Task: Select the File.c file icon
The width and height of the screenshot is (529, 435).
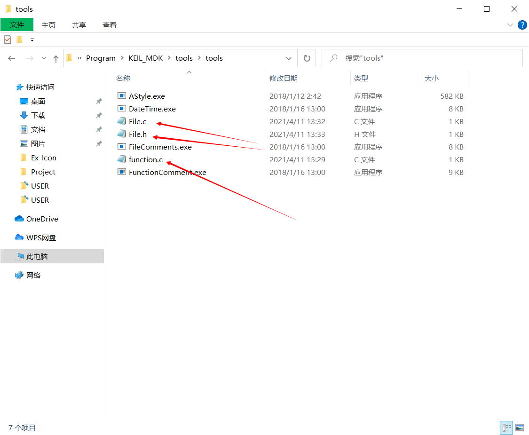Action: (122, 121)
